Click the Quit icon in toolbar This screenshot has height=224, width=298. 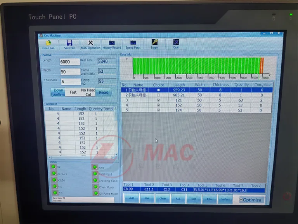(x=176, y=42)
